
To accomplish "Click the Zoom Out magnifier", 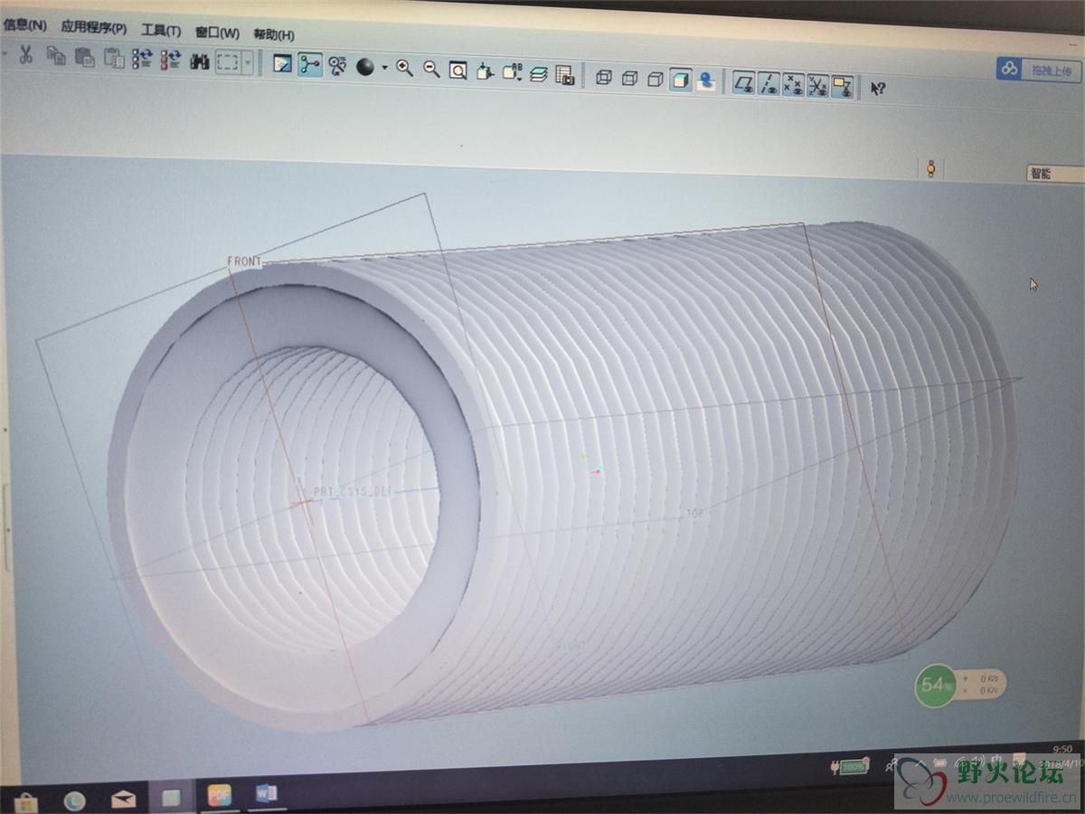I will coord(431,70).
